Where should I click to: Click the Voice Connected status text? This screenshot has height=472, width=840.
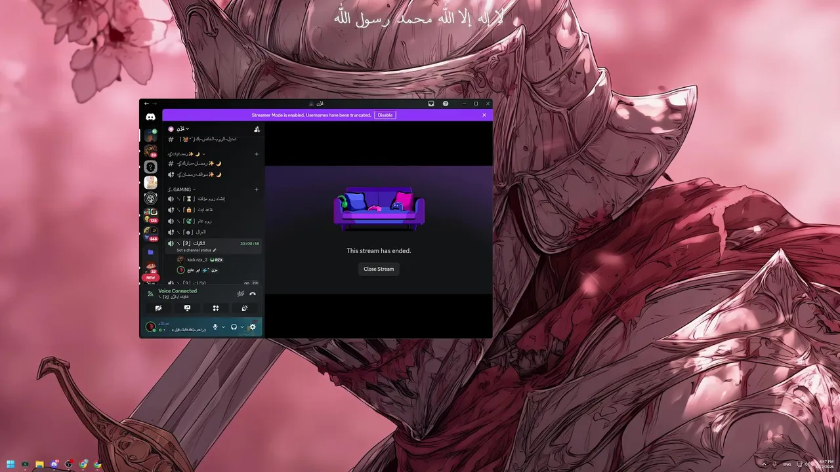point(177,291)
